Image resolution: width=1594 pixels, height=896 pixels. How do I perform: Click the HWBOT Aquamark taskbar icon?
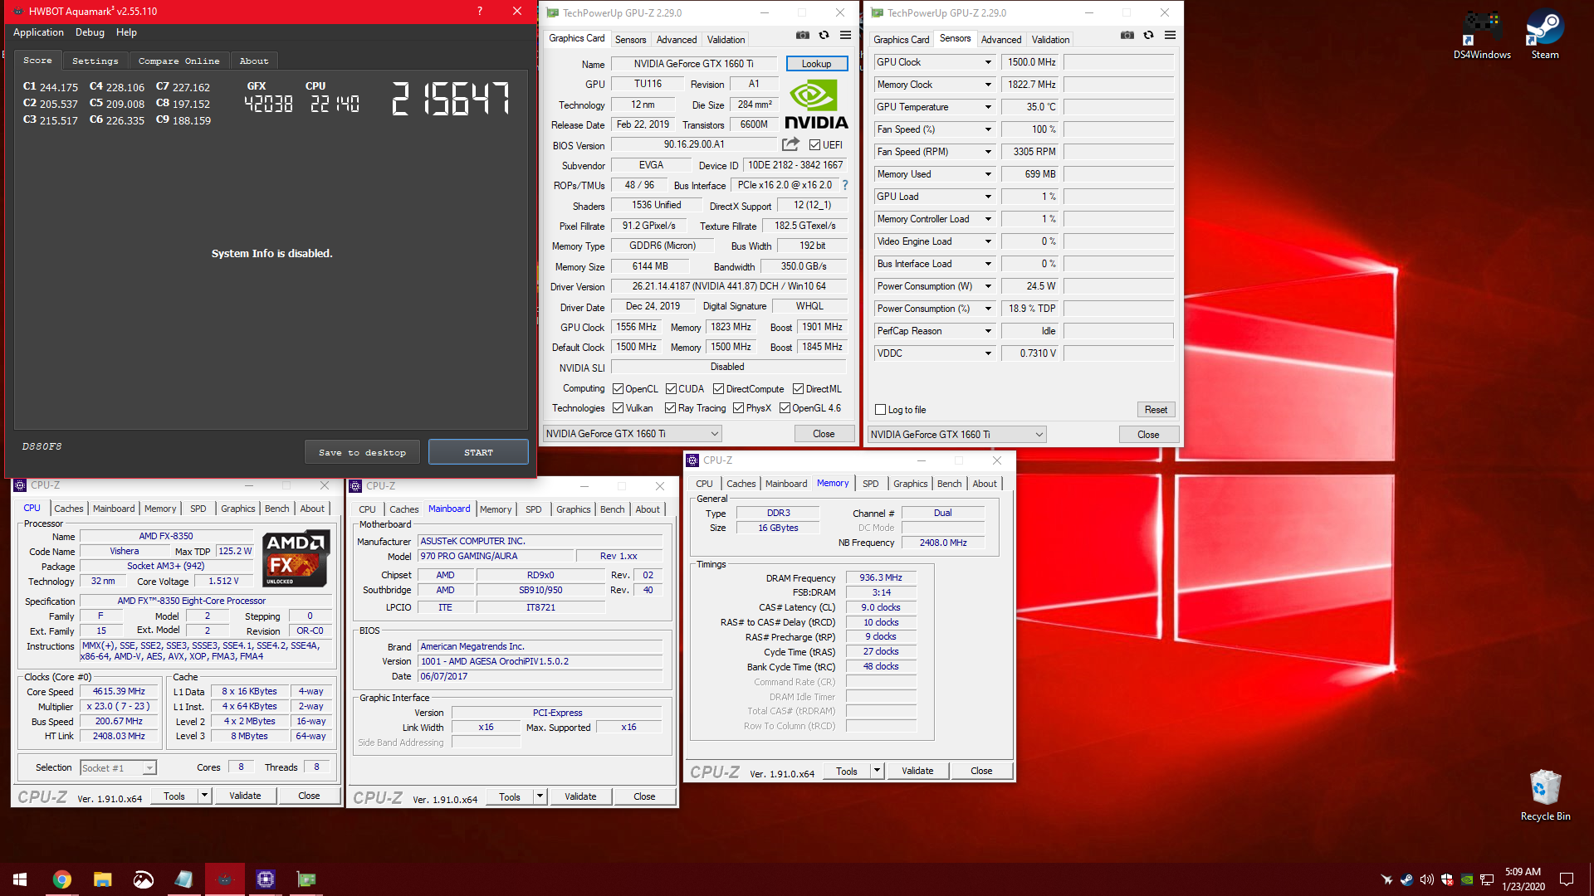[x=224, y=879]
